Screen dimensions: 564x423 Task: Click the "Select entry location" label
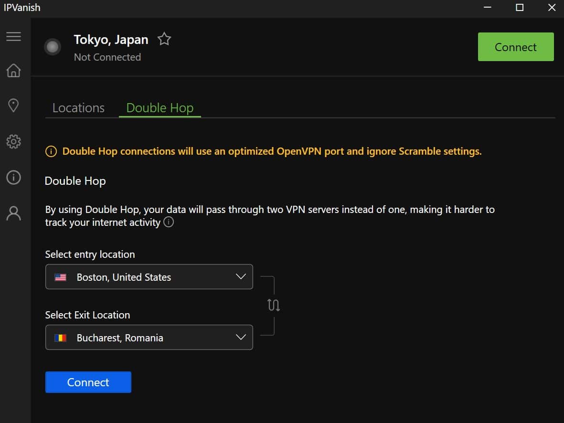click(90, 254)
